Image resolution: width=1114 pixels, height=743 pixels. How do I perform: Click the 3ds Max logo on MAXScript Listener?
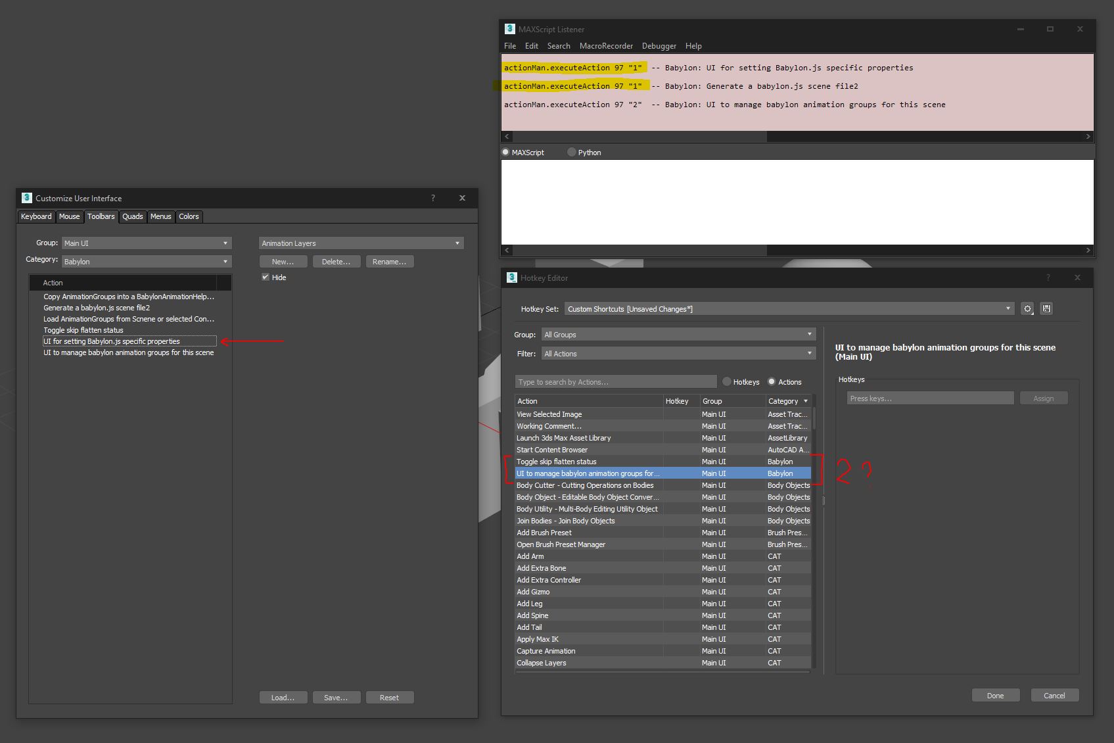point(509,29)
